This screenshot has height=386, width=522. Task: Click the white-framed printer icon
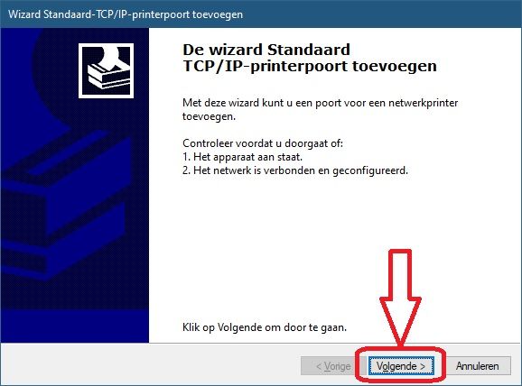pyautogui.click(x=107, y=71)
